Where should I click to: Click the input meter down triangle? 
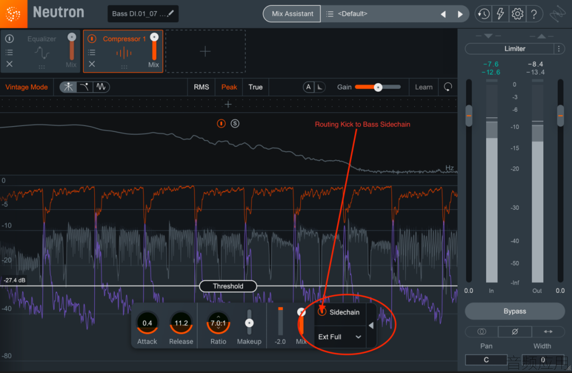tap(488, 36)
